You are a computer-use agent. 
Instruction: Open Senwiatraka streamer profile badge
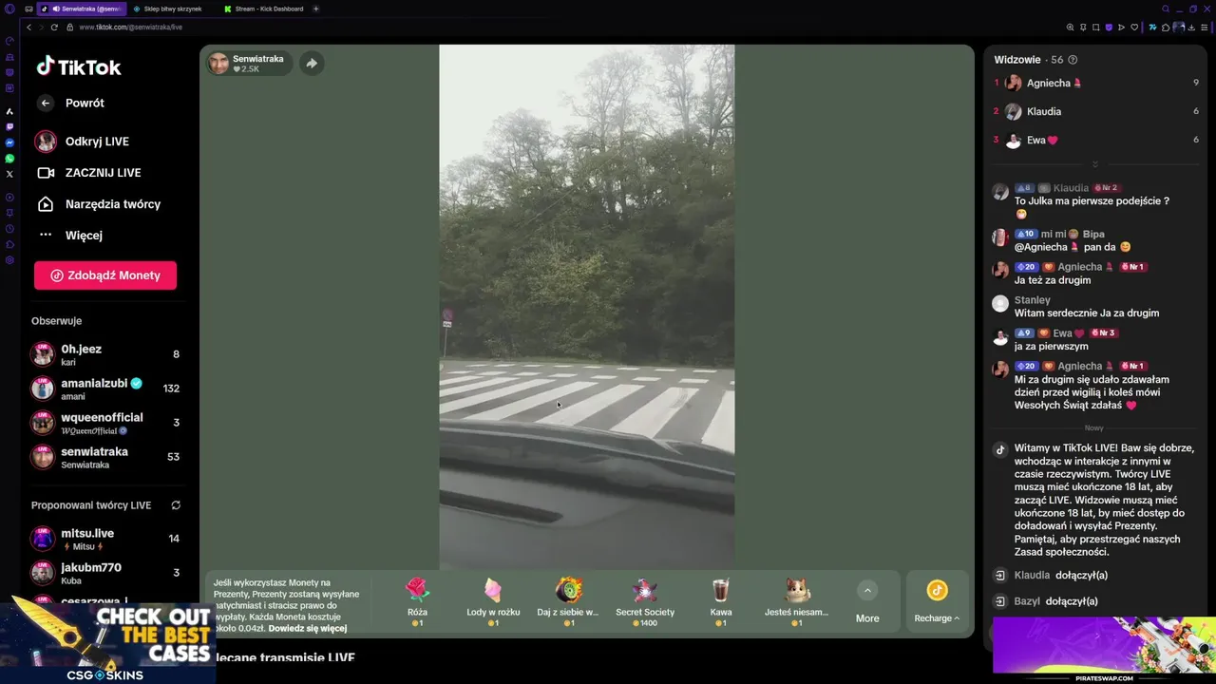[x=249, y=64]
